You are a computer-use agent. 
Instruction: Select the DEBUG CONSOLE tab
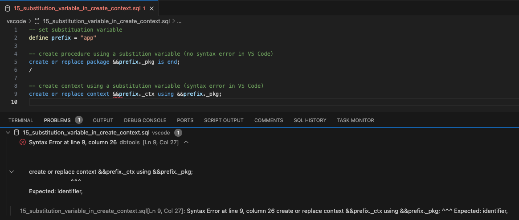point(145,120)
